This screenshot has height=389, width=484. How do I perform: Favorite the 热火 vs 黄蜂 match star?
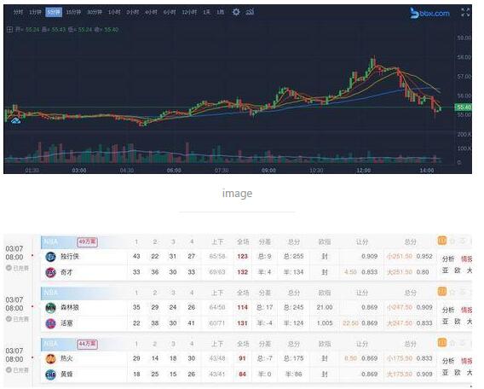[452, 343]
